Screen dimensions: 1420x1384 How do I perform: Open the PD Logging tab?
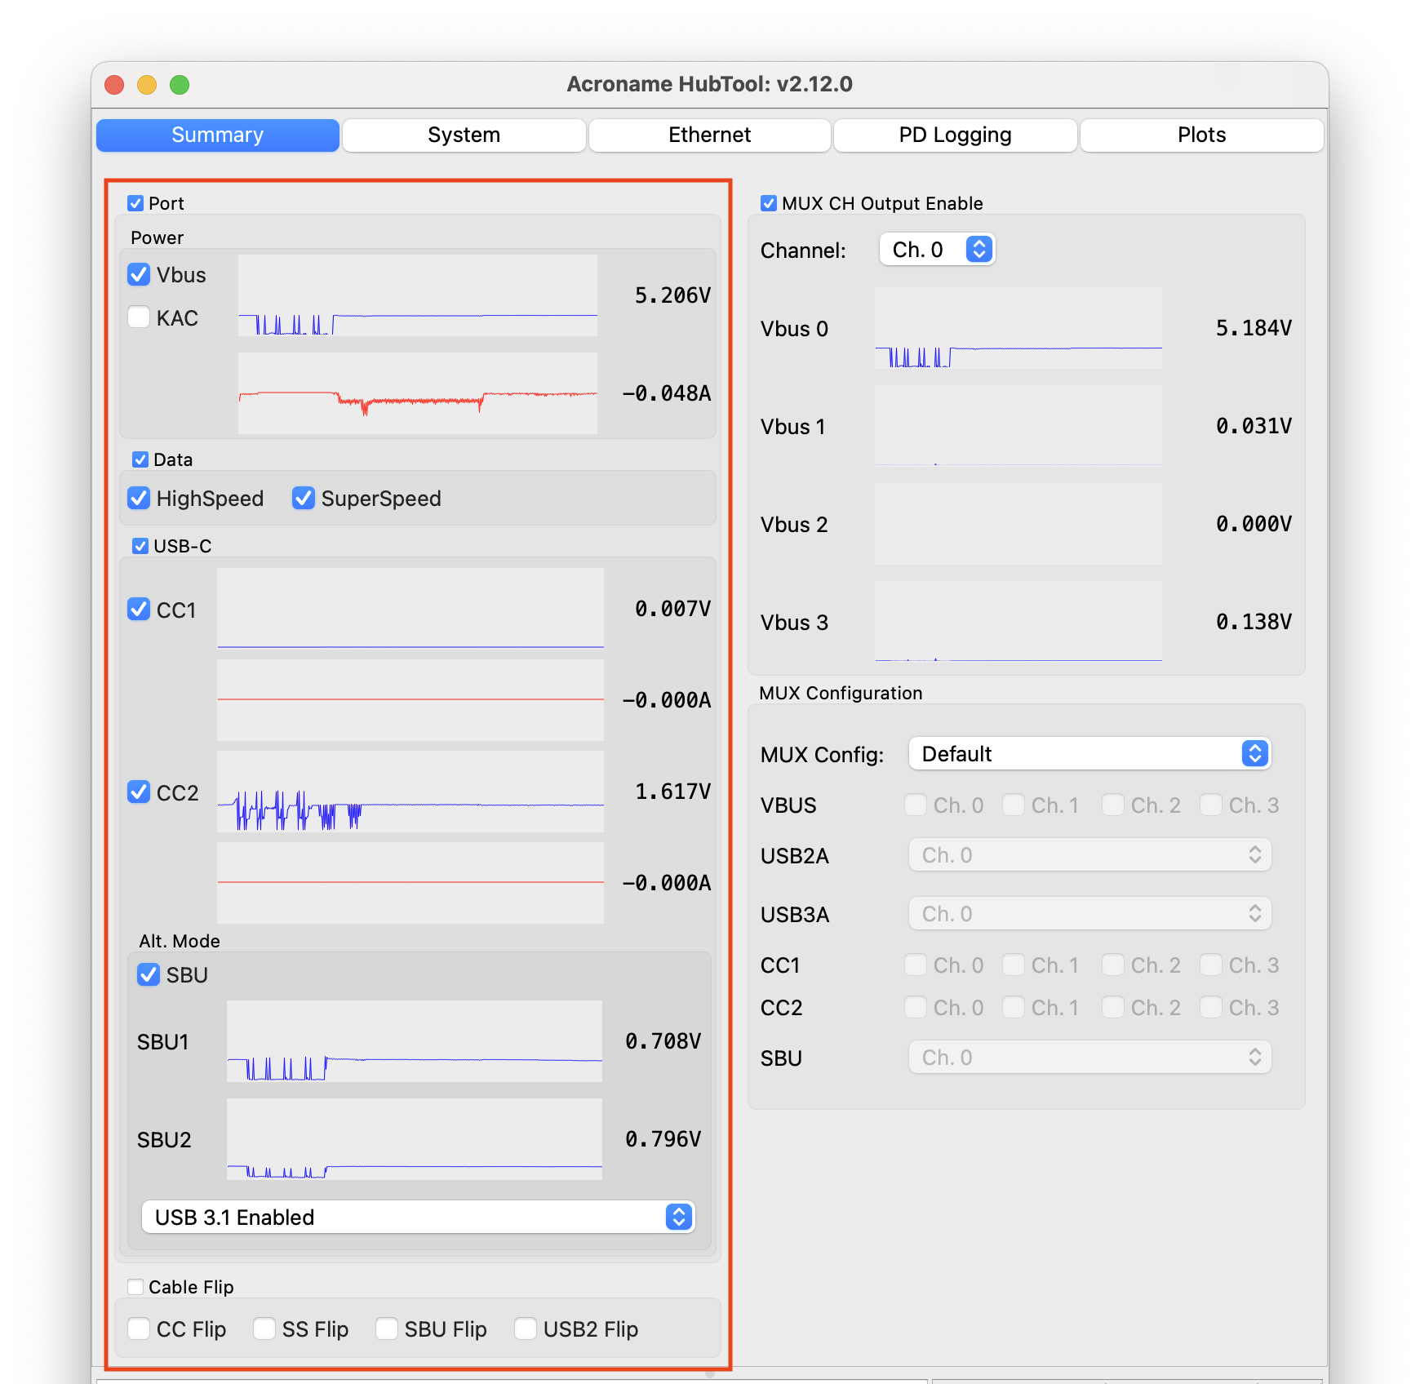tap(955, 135)
